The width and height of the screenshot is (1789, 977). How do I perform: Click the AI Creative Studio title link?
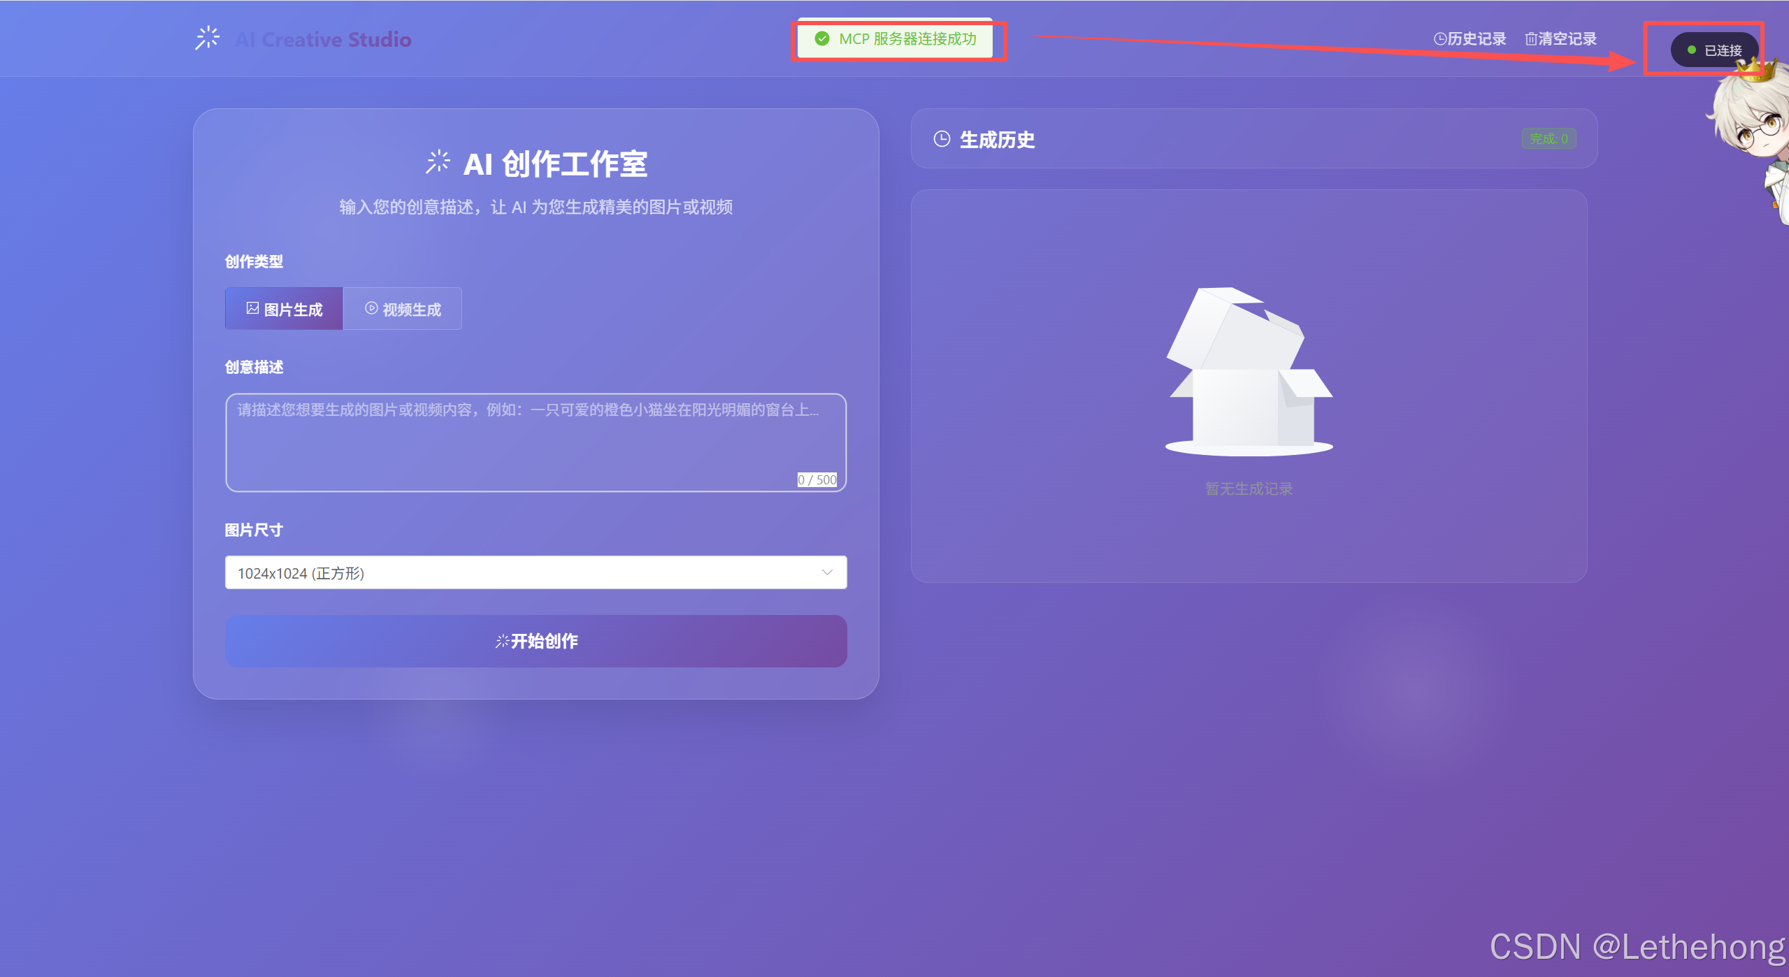point(323,40)
